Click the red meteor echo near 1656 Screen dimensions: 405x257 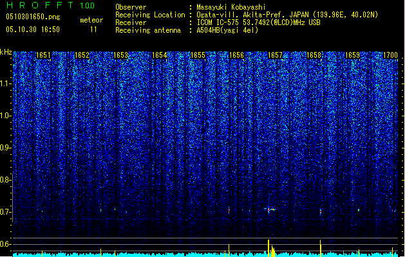tap(229, 210)
